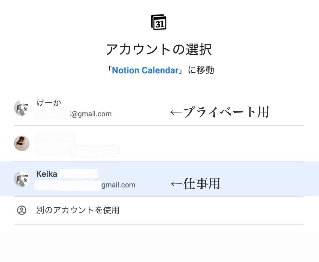Click the に移動 text after the link
This screenshot has width=319, height=262.
tap(201, 70)
